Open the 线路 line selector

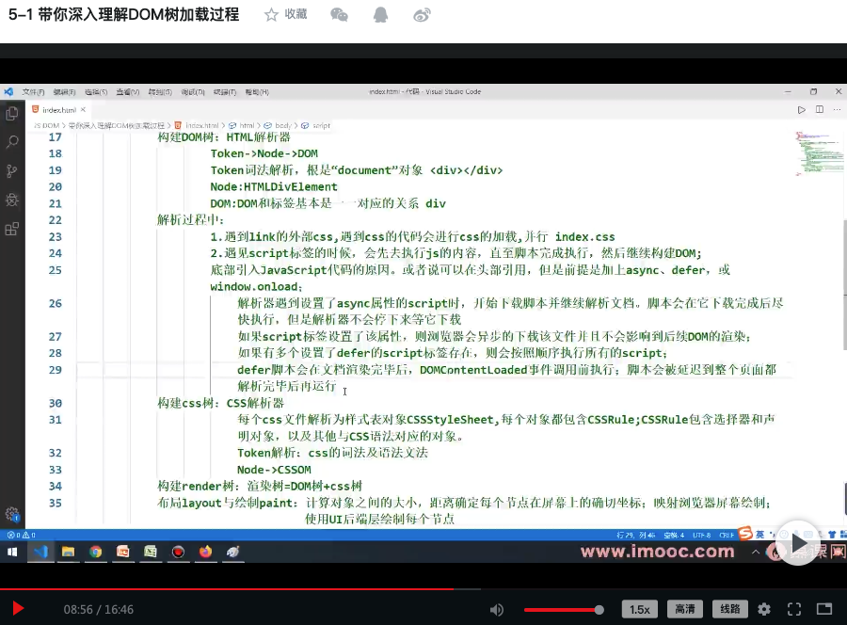[x=729, y=609]
